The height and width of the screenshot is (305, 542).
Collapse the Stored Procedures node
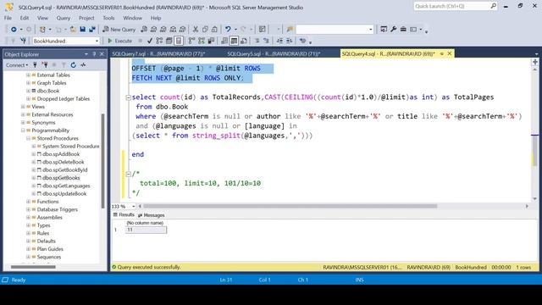[28, 138]
